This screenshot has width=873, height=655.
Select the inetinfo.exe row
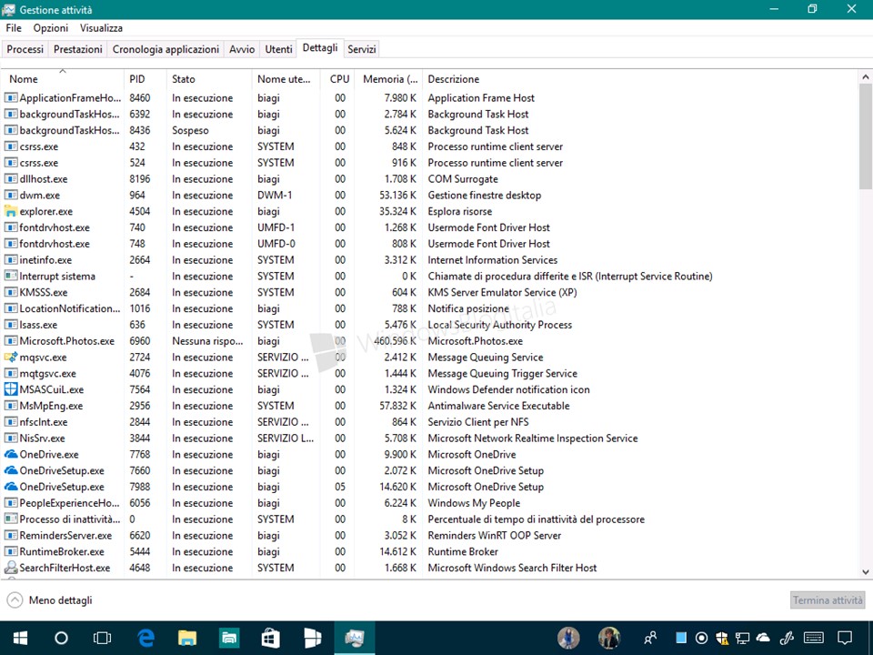tap(429, 260)
